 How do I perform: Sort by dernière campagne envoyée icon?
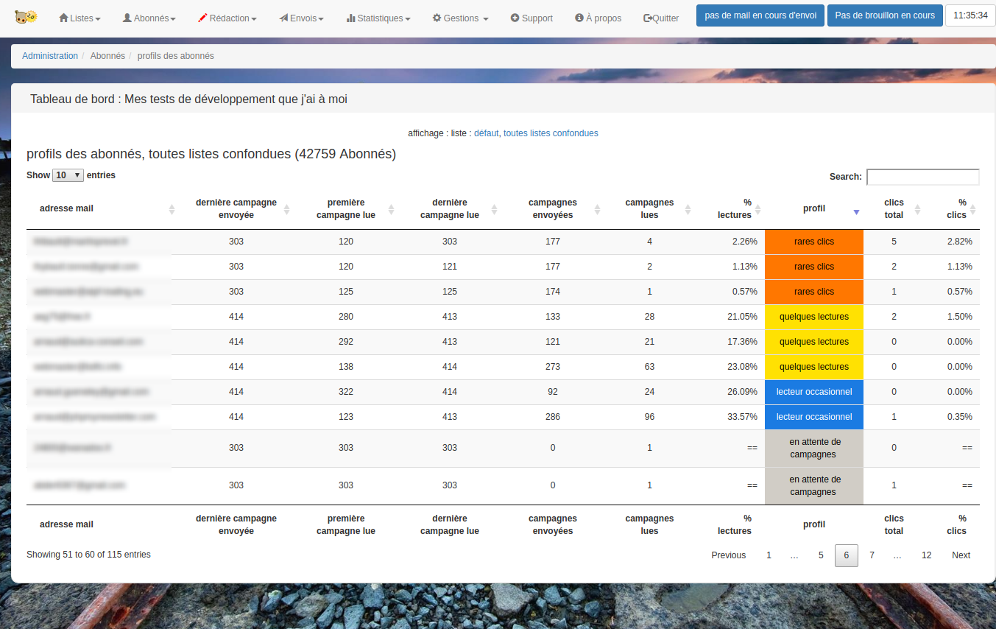point(287,209)
